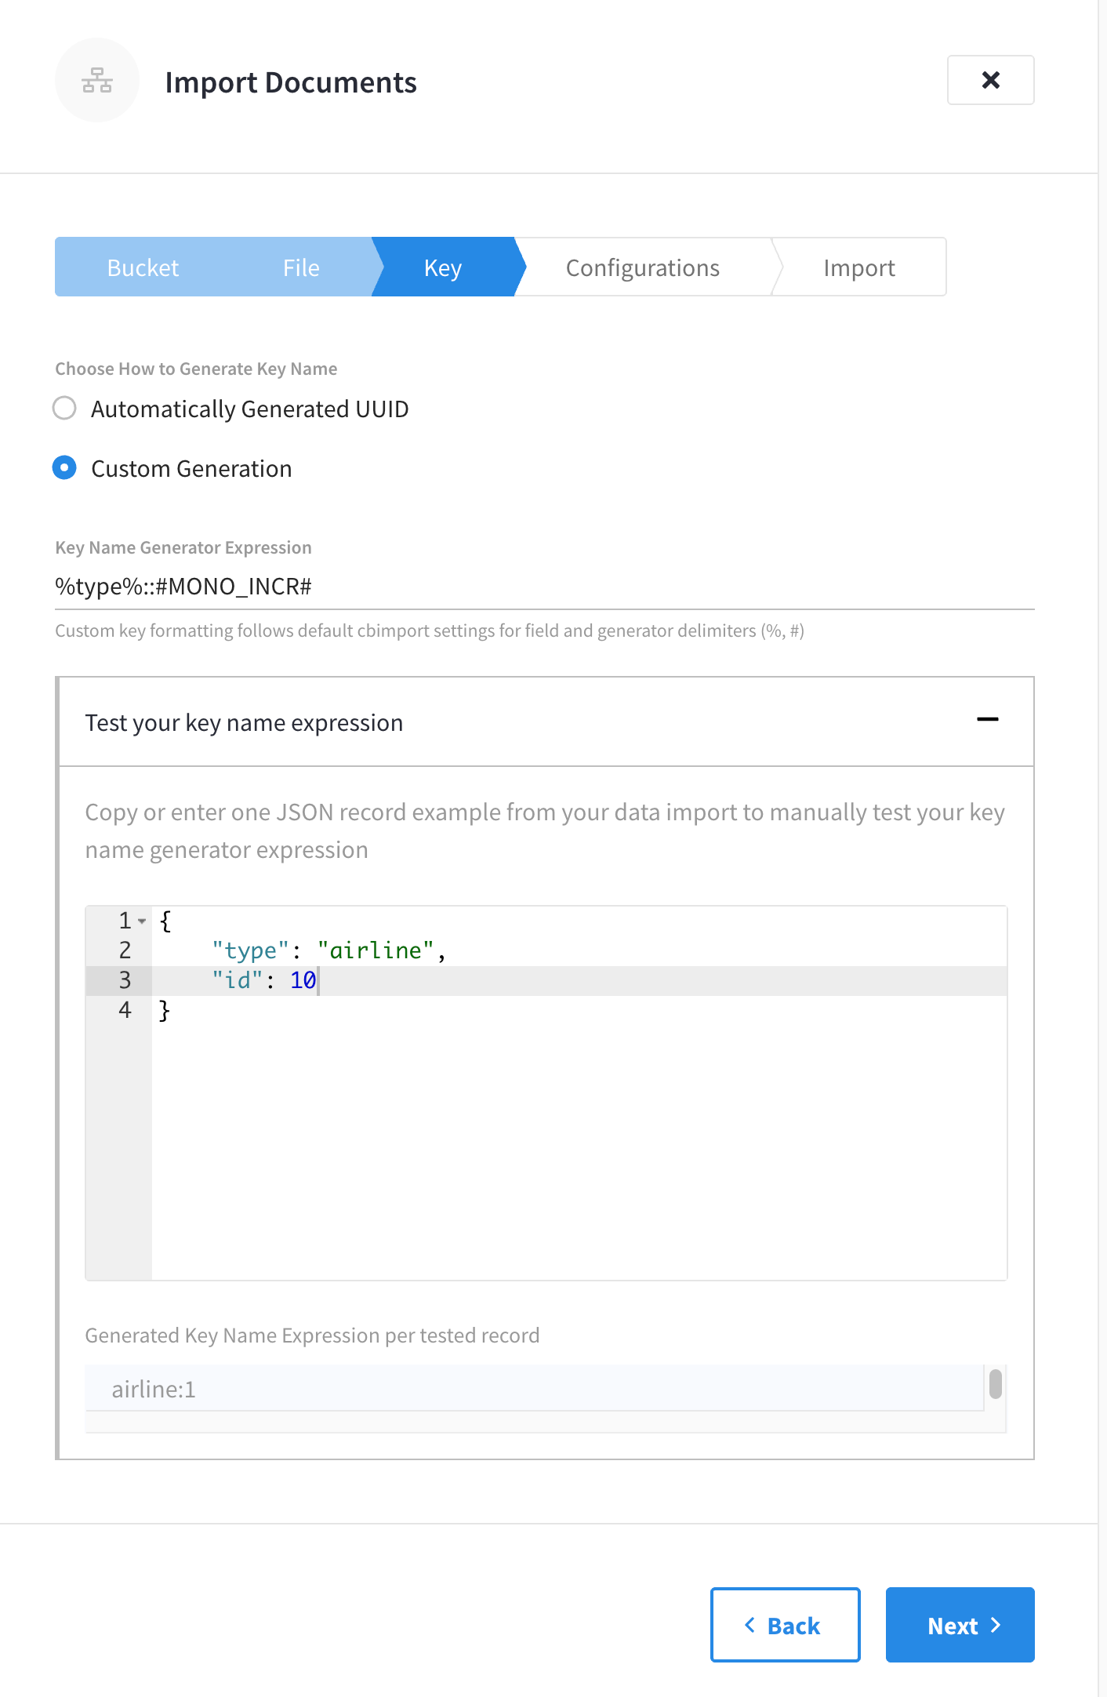Click the generated key output scrollbar
This screenshot has width=1107, height=1697.
pyautogui.click(x=995, y=1384)
